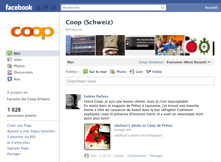Focus the Exprimez-vous text field

140,81
